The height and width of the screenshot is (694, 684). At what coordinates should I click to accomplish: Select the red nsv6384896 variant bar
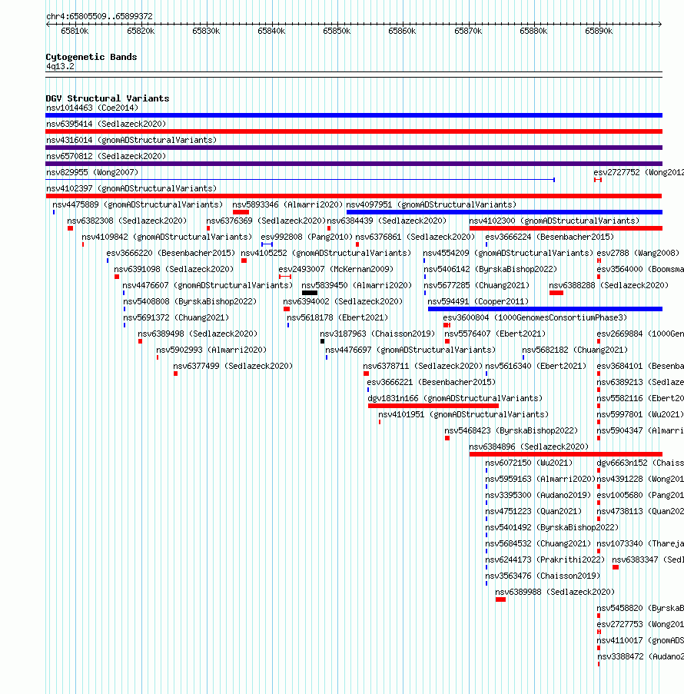click(566, 454)
